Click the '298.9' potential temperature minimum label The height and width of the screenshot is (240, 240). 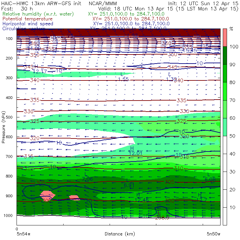(x=162, y=218)
